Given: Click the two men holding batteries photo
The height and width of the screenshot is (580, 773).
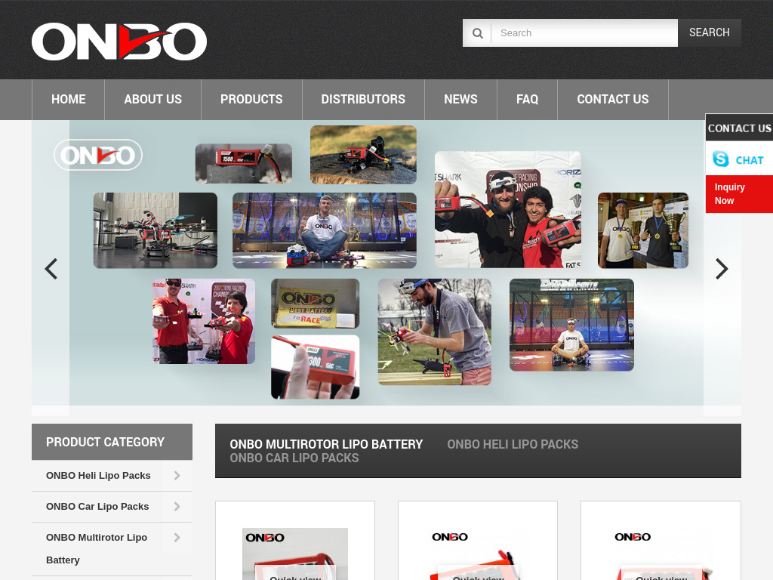Looking at the screenshot, I should 508,210.
